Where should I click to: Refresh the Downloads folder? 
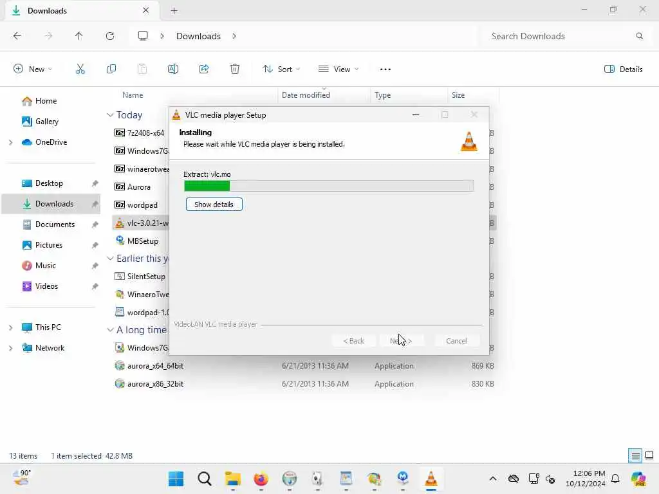coord(110,36)
